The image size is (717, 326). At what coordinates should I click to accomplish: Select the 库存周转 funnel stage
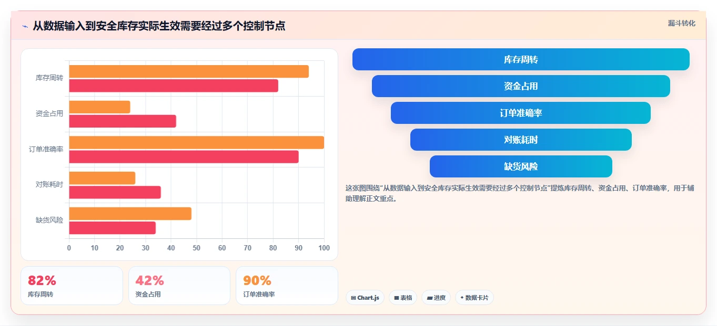pyautogui.click(x=521, y=59)
